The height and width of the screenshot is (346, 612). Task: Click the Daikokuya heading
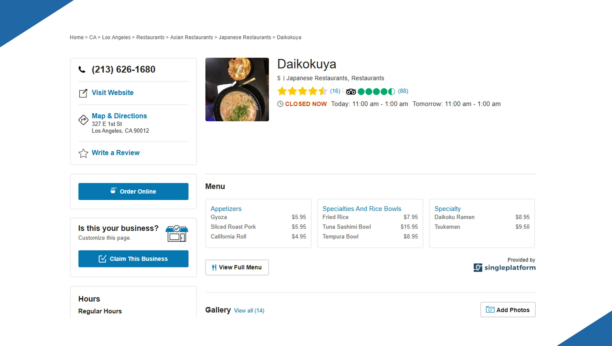click(307, 64)
